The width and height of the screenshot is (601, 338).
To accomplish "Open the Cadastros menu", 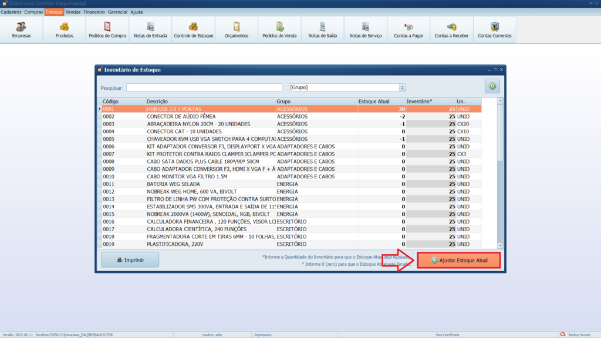I will [x=11, y=12].
